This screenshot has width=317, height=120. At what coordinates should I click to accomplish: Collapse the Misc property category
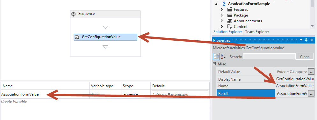[x=214, y=64]
